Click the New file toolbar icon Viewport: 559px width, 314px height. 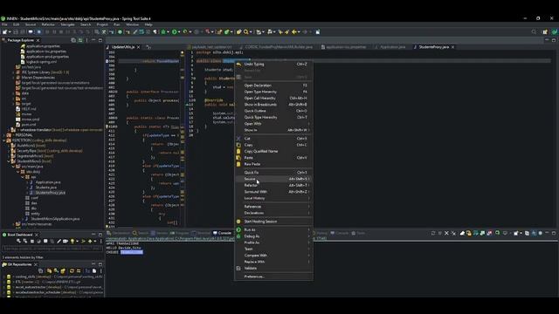point(5,32)
